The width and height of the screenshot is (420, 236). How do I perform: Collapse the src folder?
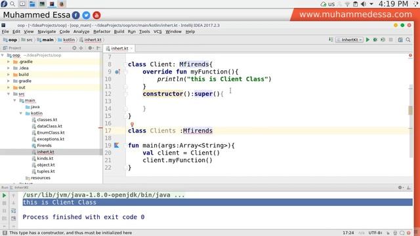[x=9, y=94]
